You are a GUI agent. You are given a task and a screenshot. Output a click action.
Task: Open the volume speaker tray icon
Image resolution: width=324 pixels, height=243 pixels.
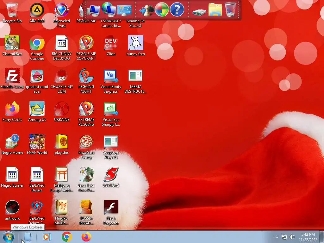point(292,237)
